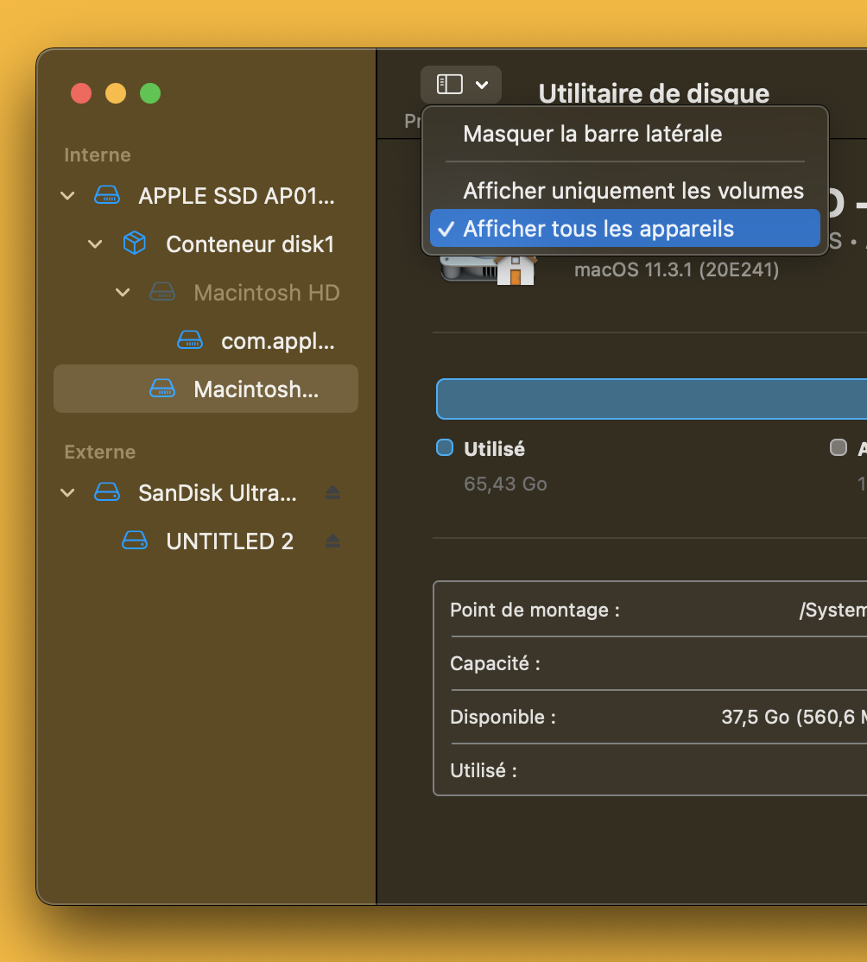Choose Afficher uniquement les volumes
The width and height of the screenshot is (867, 962).
point(633,191)
